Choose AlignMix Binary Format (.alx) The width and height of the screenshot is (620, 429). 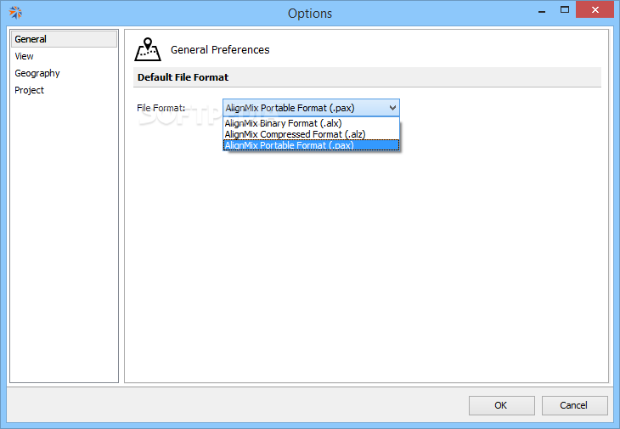(x=311, y=123)
